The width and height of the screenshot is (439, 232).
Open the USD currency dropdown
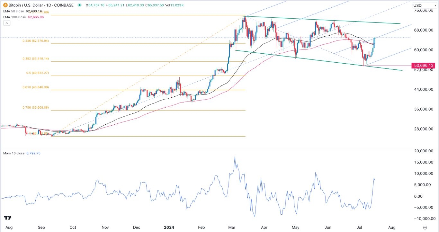[422, 5]
